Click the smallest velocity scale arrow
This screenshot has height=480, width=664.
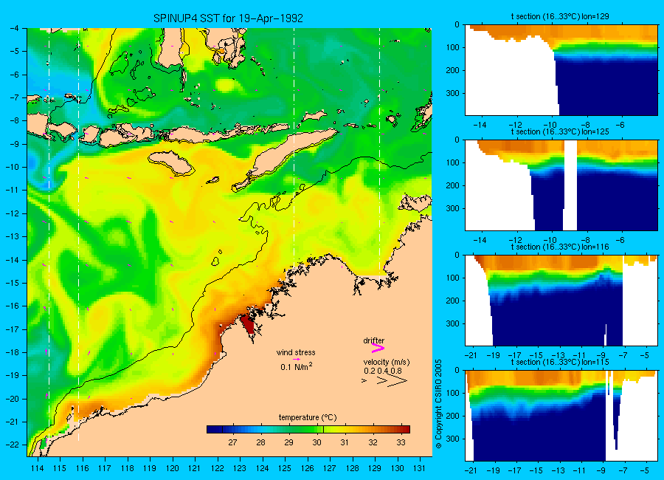tap(364, 381)
